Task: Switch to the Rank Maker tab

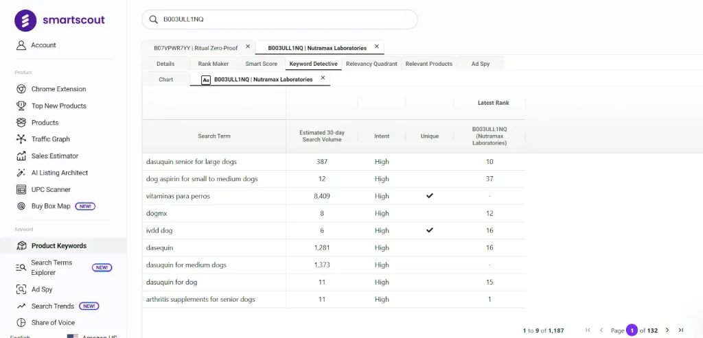Action: [214, 64]
